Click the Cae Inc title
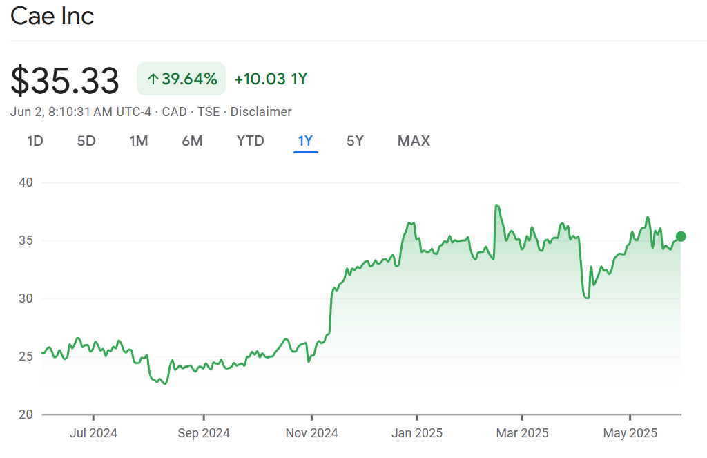The height and width of the screenshot is (458, 707). point(52,17)
